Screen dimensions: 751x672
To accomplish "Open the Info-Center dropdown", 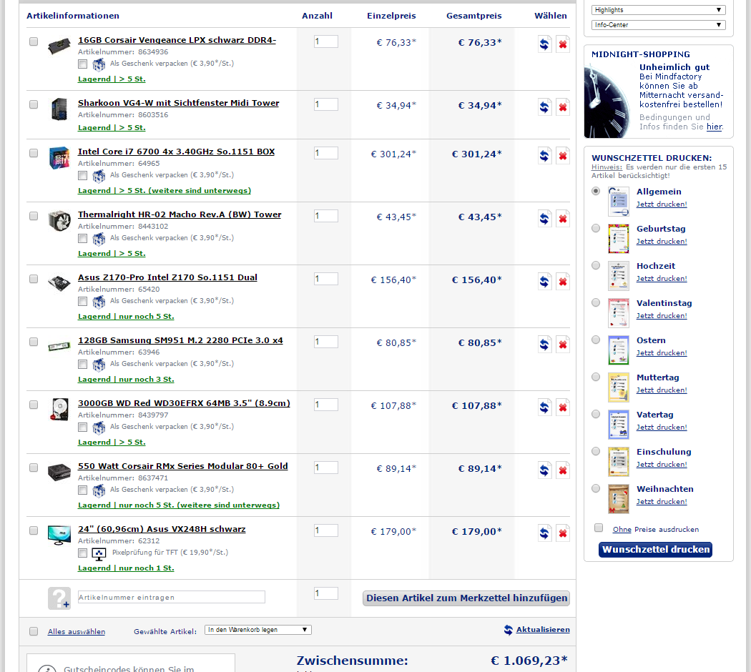I will click(659, 25).
